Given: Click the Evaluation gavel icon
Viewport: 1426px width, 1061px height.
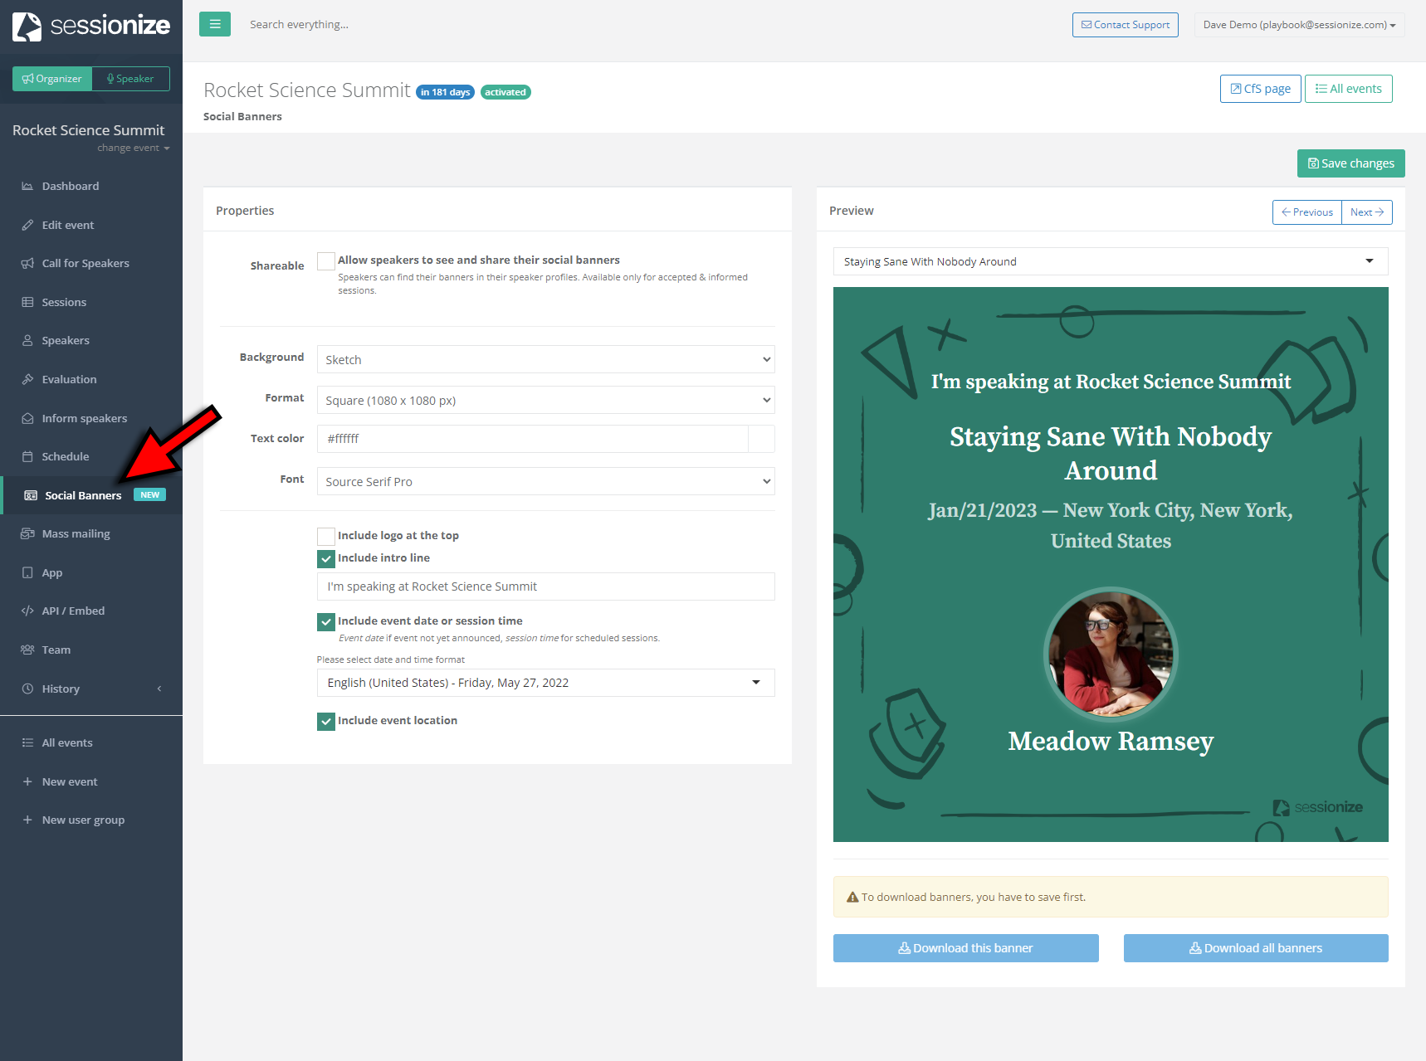Looking at the screenshot, I should (x=27, y=380).
